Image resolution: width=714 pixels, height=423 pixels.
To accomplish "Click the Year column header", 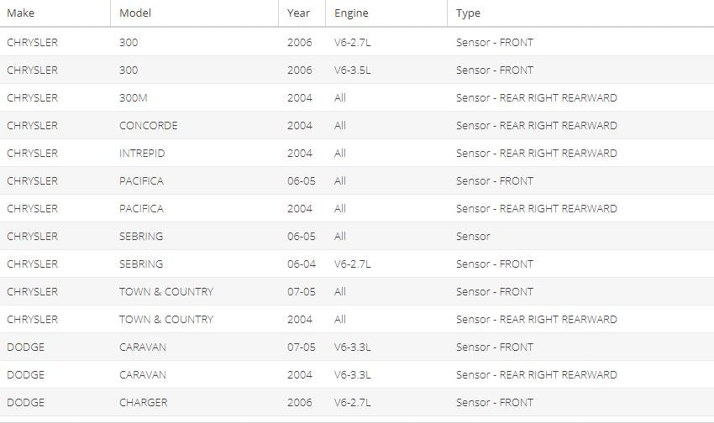I will pos(298,13).
